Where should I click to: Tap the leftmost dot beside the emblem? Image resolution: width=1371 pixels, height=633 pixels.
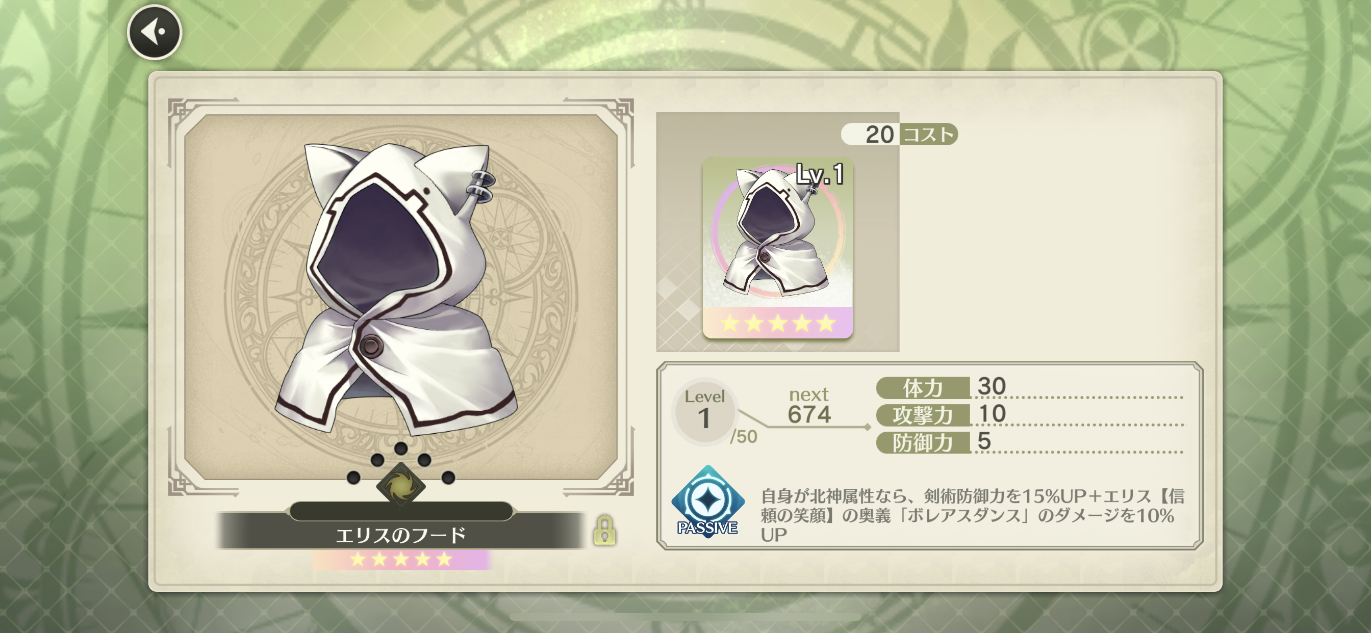353,478
